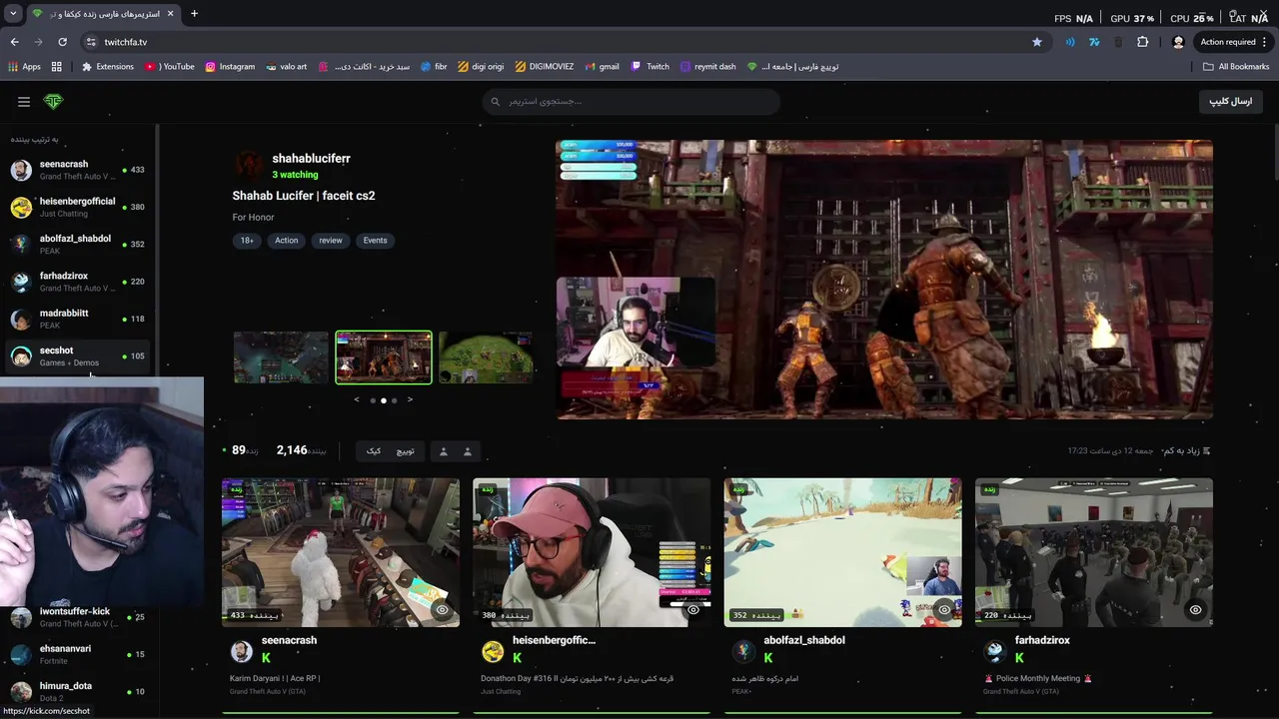The width and height of the screenshot is (1279, 719).
Task: Select the first carousel thumbnail preview
Action: tap(281, 358)
